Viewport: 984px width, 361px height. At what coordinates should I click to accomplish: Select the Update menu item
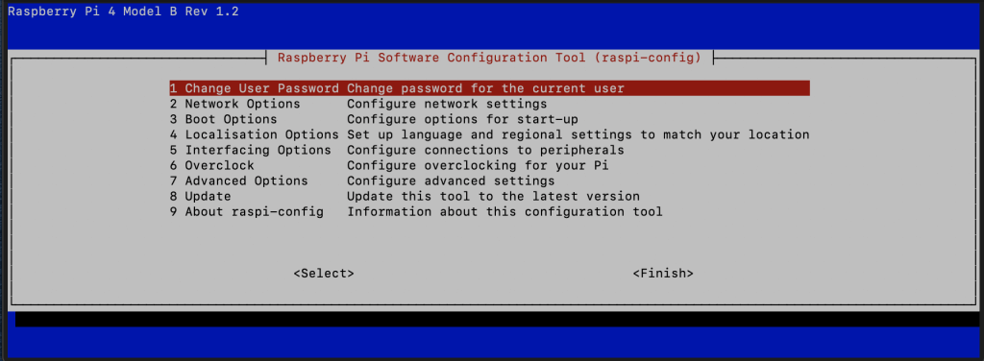(489, 196)
